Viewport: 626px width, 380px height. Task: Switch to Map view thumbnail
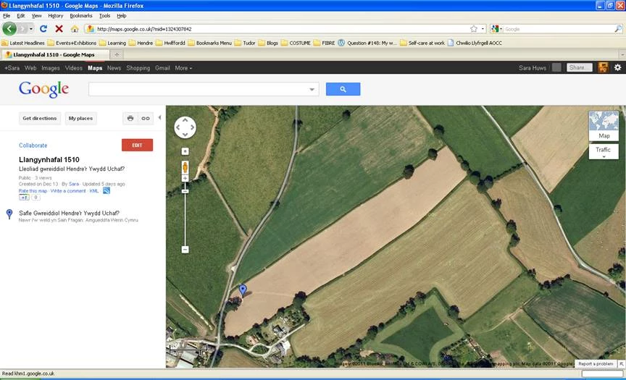click(604, 126)
